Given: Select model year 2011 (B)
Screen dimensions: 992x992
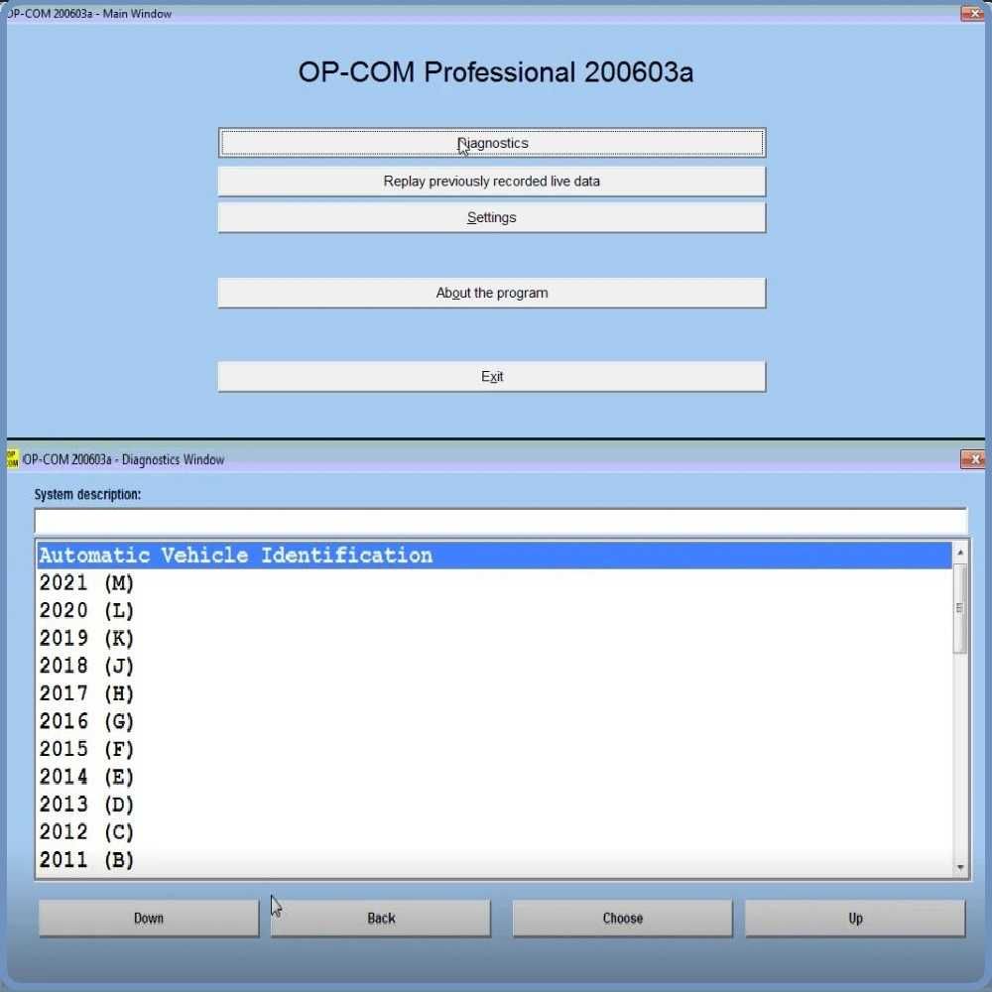Looking at the screenshot, I should tap(494, 860).
